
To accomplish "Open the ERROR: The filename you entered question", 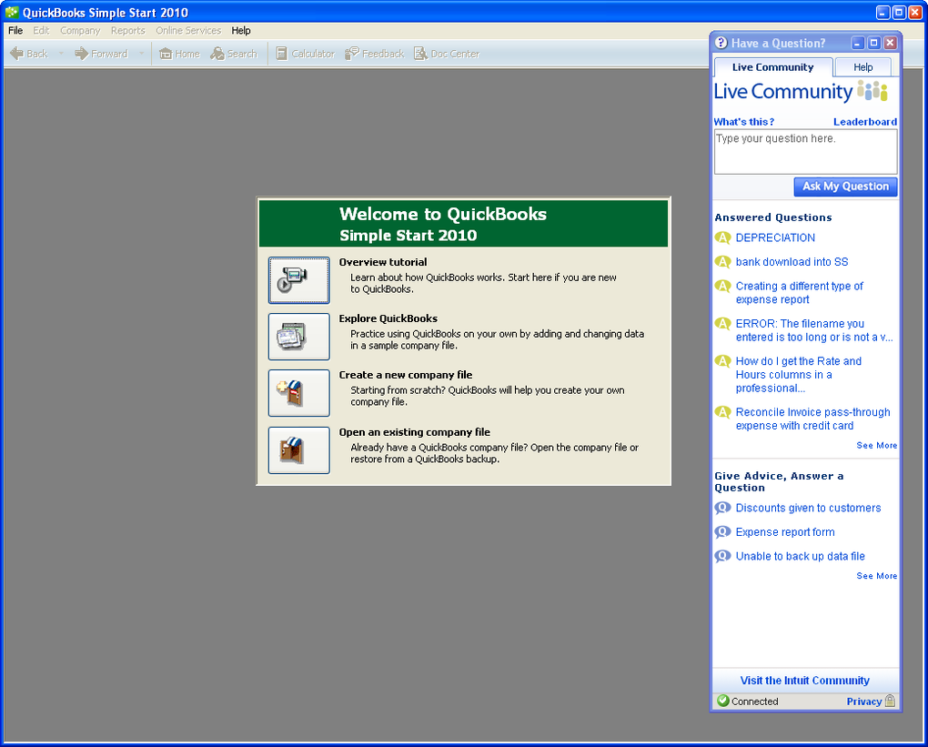I will [x=814, y=330].
